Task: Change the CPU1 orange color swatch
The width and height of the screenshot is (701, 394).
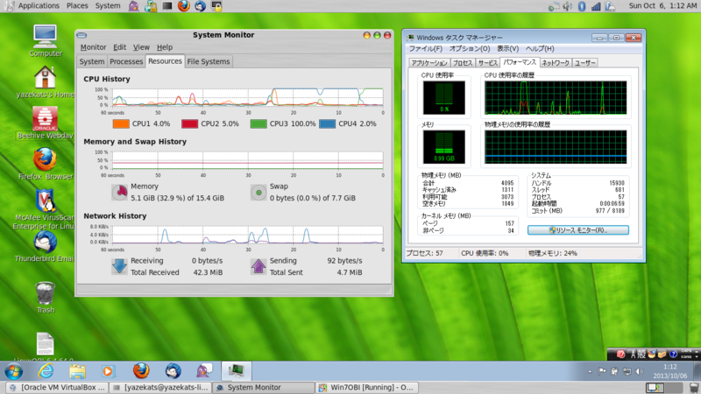Action: coord(121,123)
